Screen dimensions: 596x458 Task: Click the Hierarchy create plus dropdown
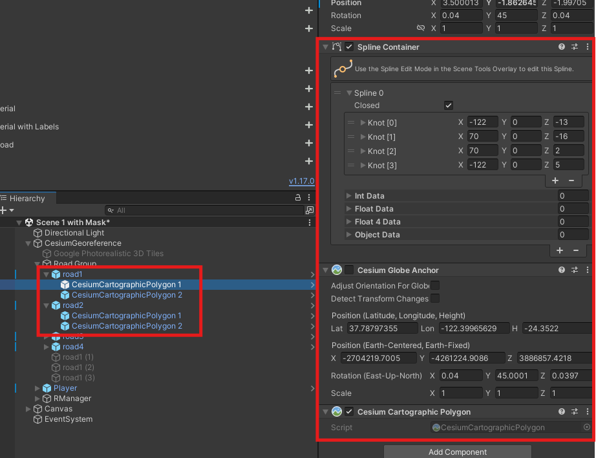[x=6, y=210]
